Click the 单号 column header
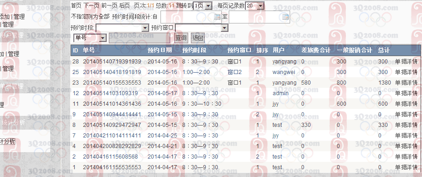Image resolution: width=422 pixels, height=177 pixels. (x=89, y=50)
